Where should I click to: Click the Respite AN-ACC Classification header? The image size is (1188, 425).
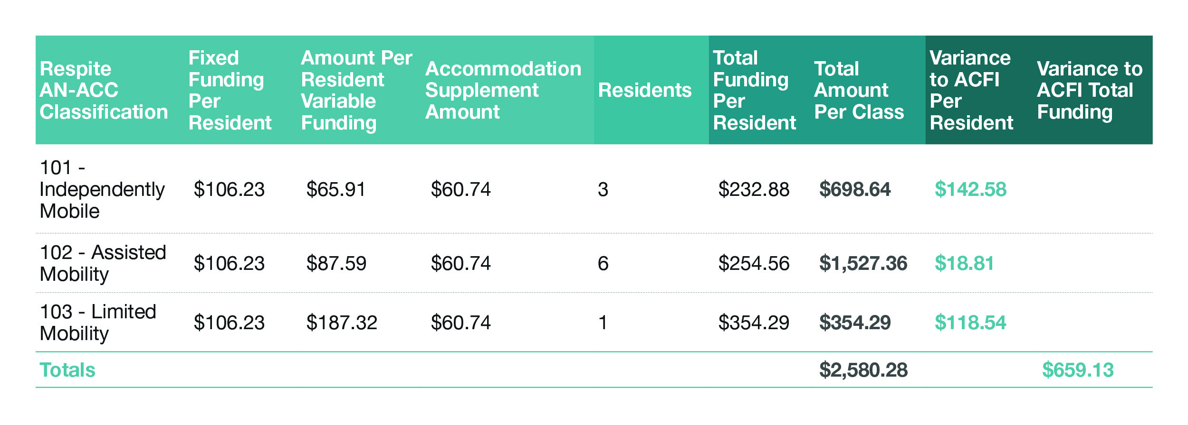coord(104,90)
